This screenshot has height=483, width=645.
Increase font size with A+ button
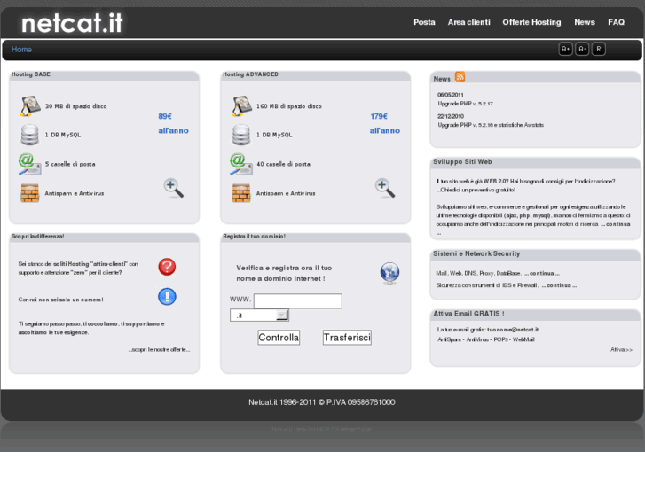pos(566,49)
